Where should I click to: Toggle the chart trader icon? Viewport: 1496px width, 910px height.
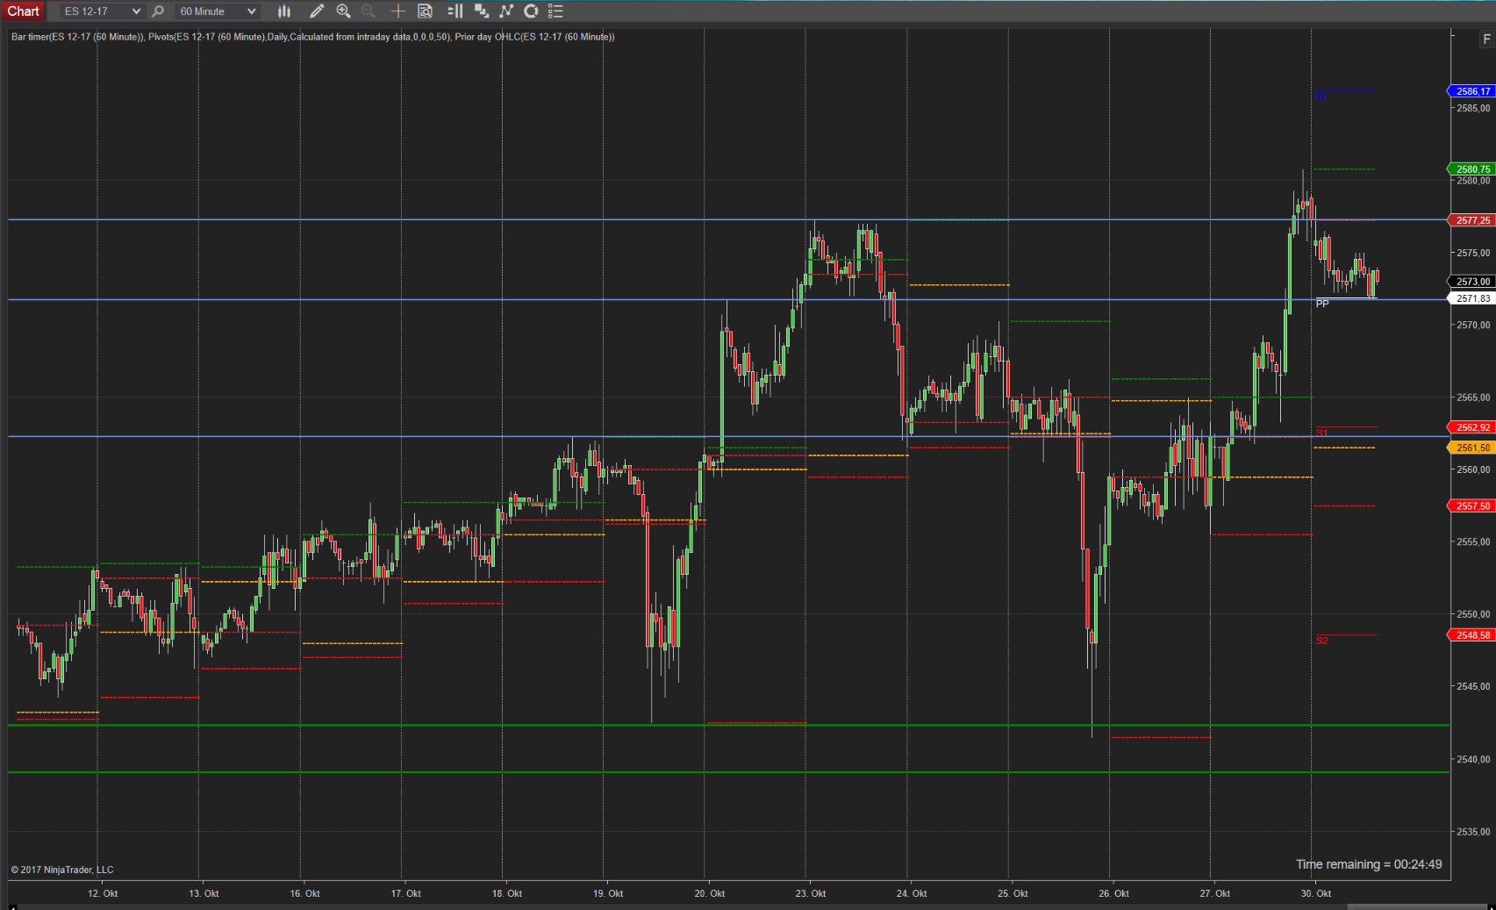[x=455, y=11]
